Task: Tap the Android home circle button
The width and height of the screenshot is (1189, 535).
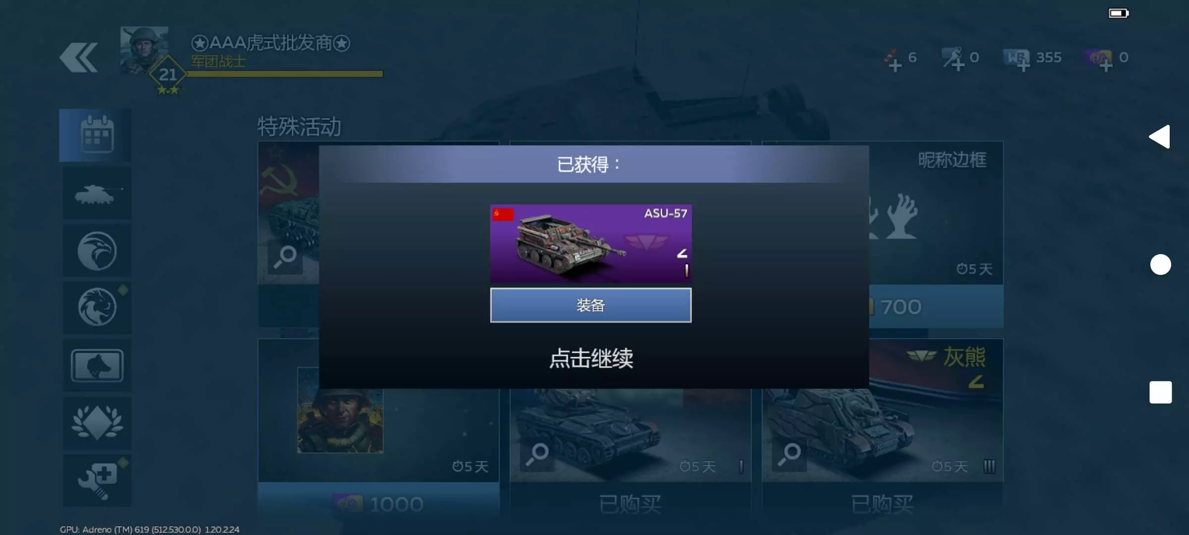Action: pos(1160,265)
